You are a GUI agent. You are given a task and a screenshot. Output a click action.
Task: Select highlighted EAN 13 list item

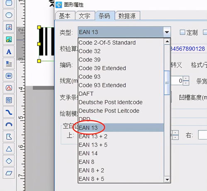pyautogui.click(x=121, y=127)
